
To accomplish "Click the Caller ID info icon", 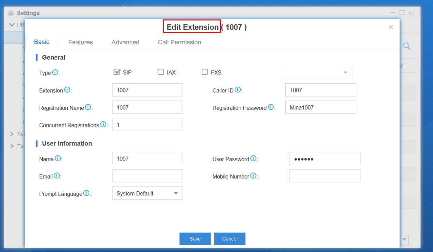I will tap(238, 90).
